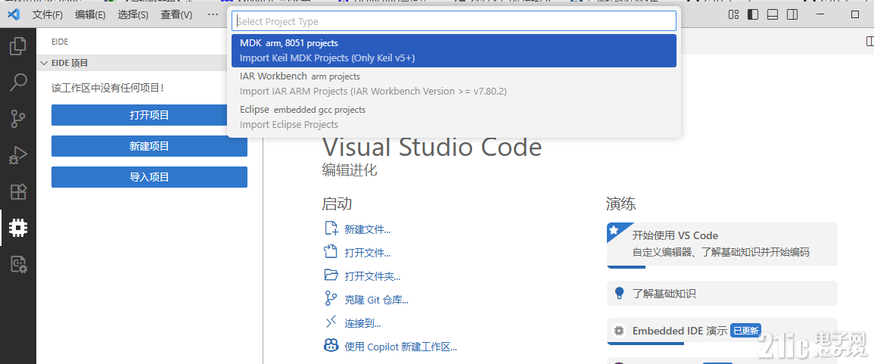Click the connect-to remote icon
This screenshot has height=364, width=874.
pyautogui.click(x=331, y=322)
